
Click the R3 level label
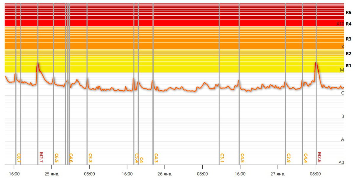348,39
